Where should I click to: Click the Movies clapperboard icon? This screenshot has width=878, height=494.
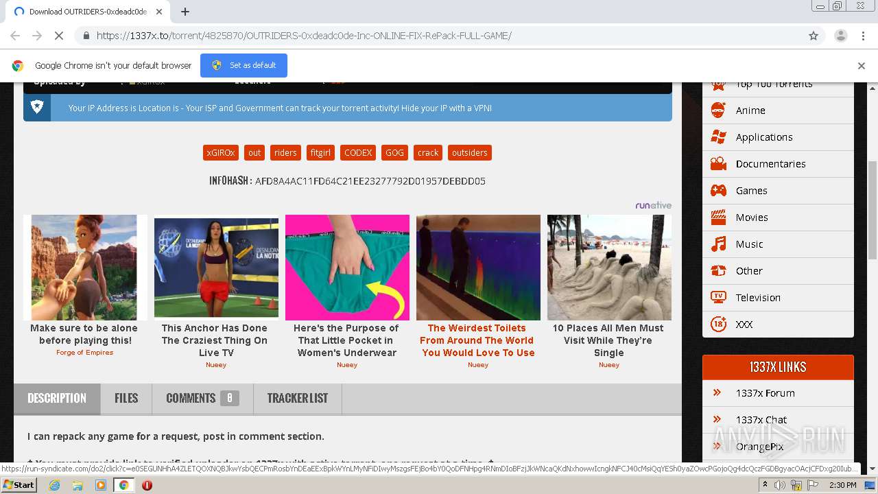pyautogui.click(x=718, y=217)
